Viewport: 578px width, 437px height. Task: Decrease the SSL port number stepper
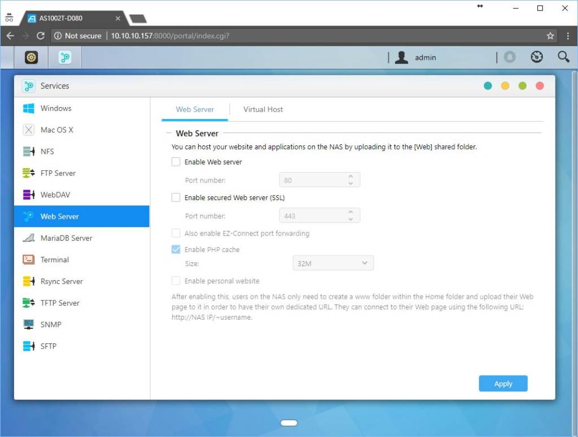(351, 219)
